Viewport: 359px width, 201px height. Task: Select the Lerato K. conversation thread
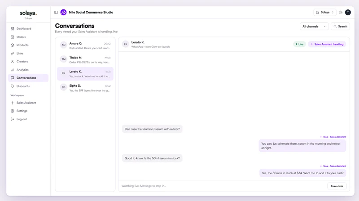coord(85,74)
